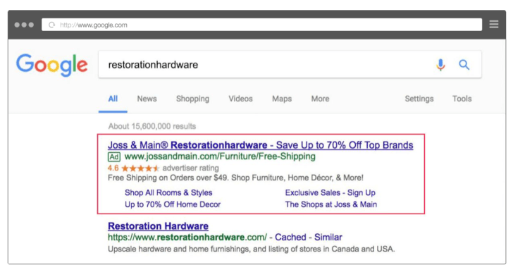
Task: Open Exclusive Sales - Sign Up link
Action: (330, 192)
